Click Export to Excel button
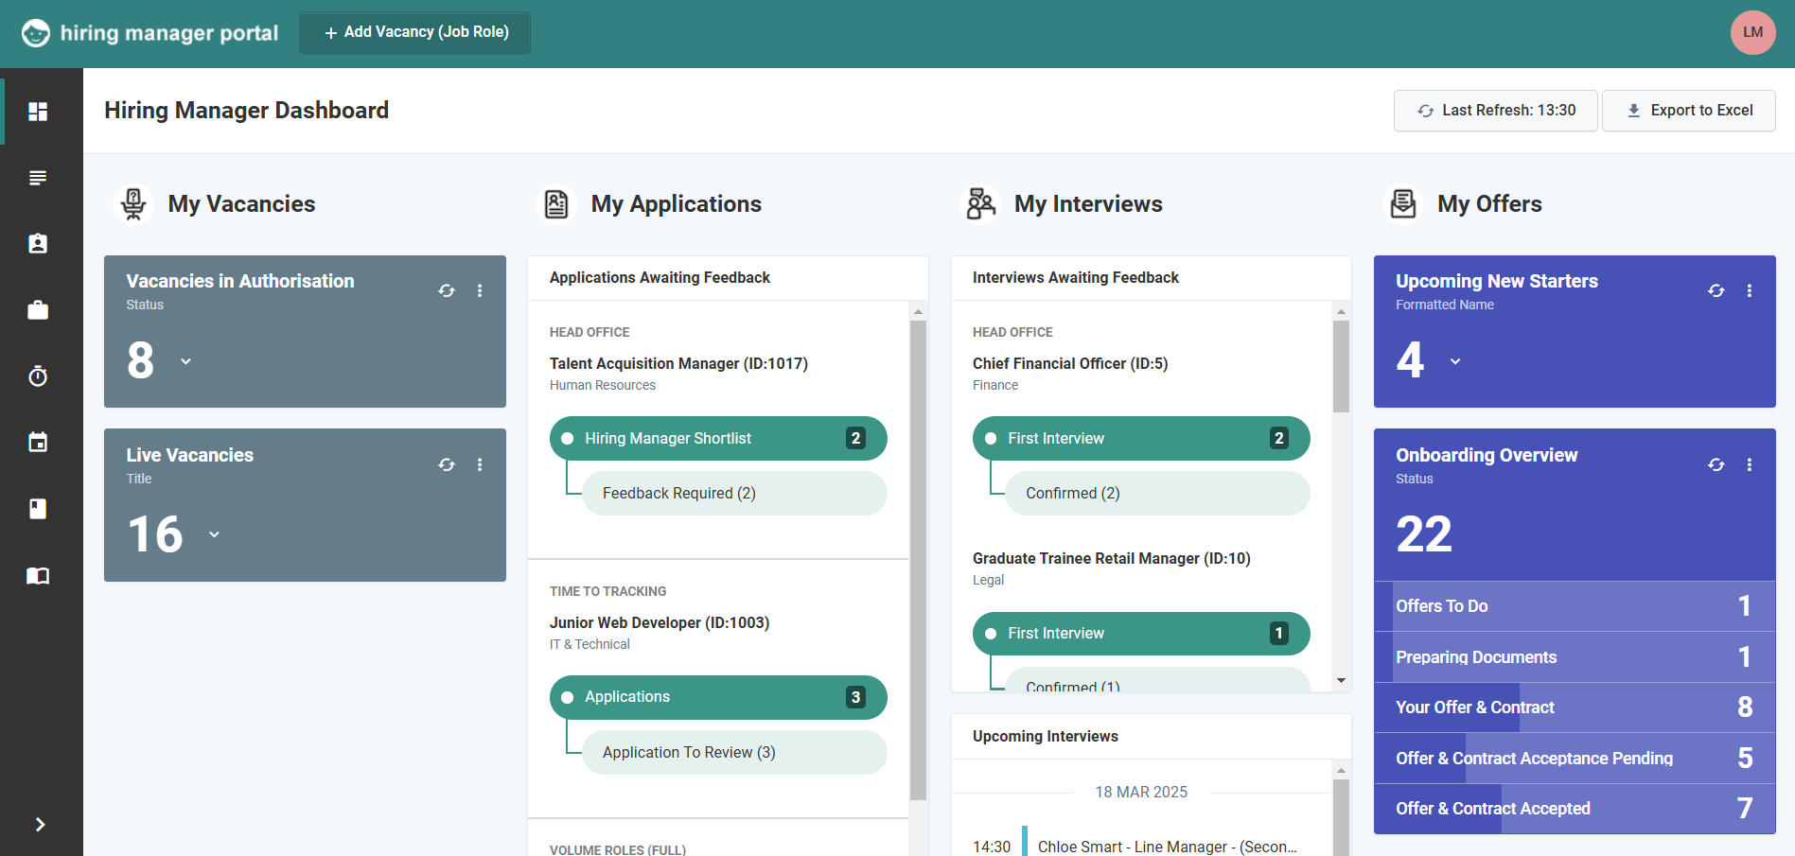The image size is (1795, 856). [x=1688, y=111]
